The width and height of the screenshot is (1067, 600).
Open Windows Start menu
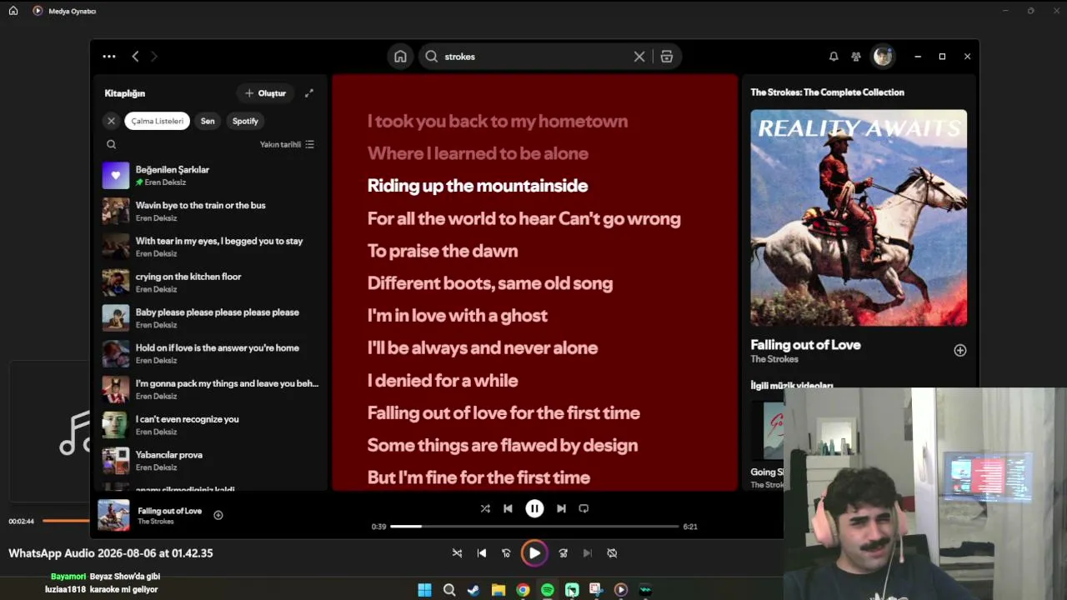pos(424,590)
